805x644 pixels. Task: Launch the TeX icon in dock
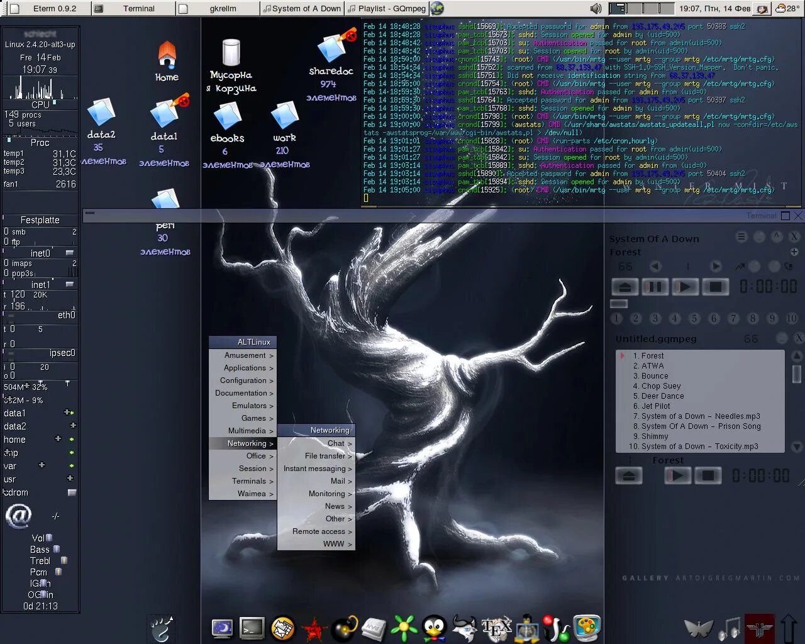click(496, 628)
